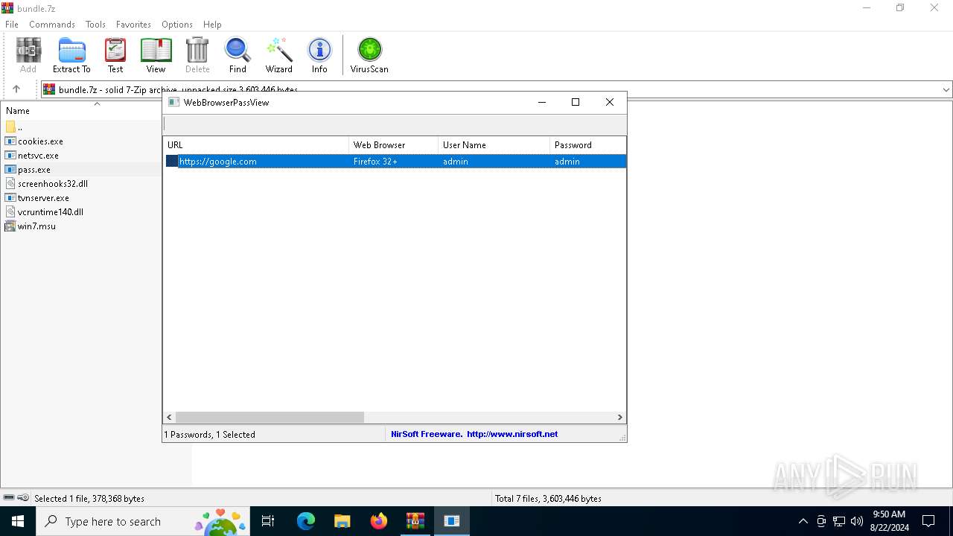This screenshot has height=536, width=953.
Task: Go up one folder level arrow
Action: [x=16, y=89]
